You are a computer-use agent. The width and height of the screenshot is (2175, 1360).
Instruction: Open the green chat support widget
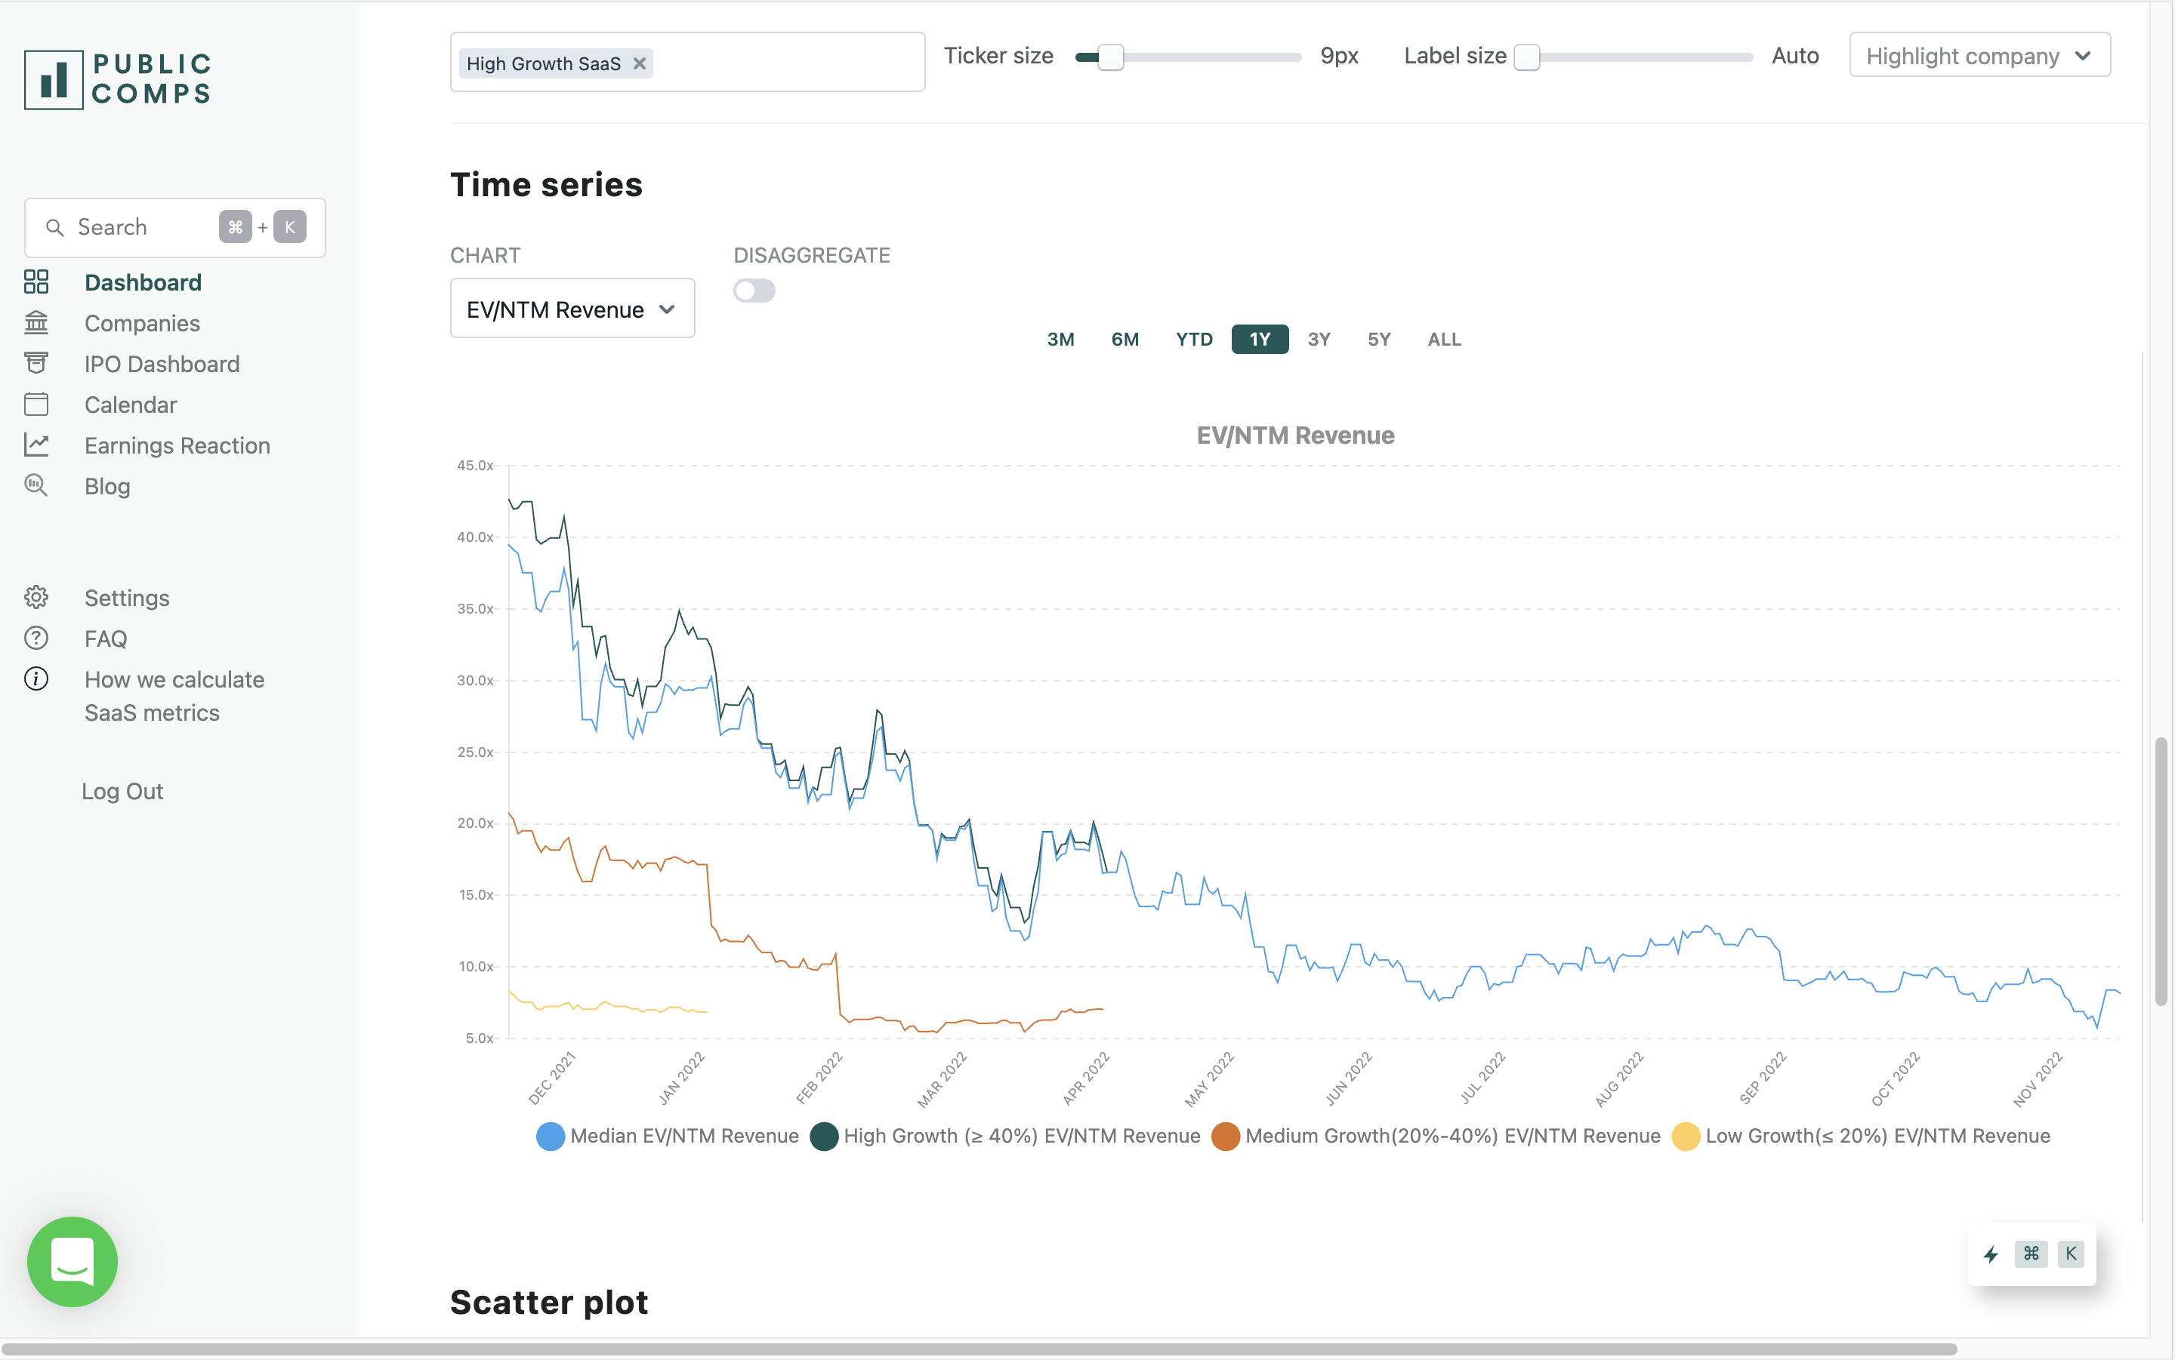[72, 1261]
